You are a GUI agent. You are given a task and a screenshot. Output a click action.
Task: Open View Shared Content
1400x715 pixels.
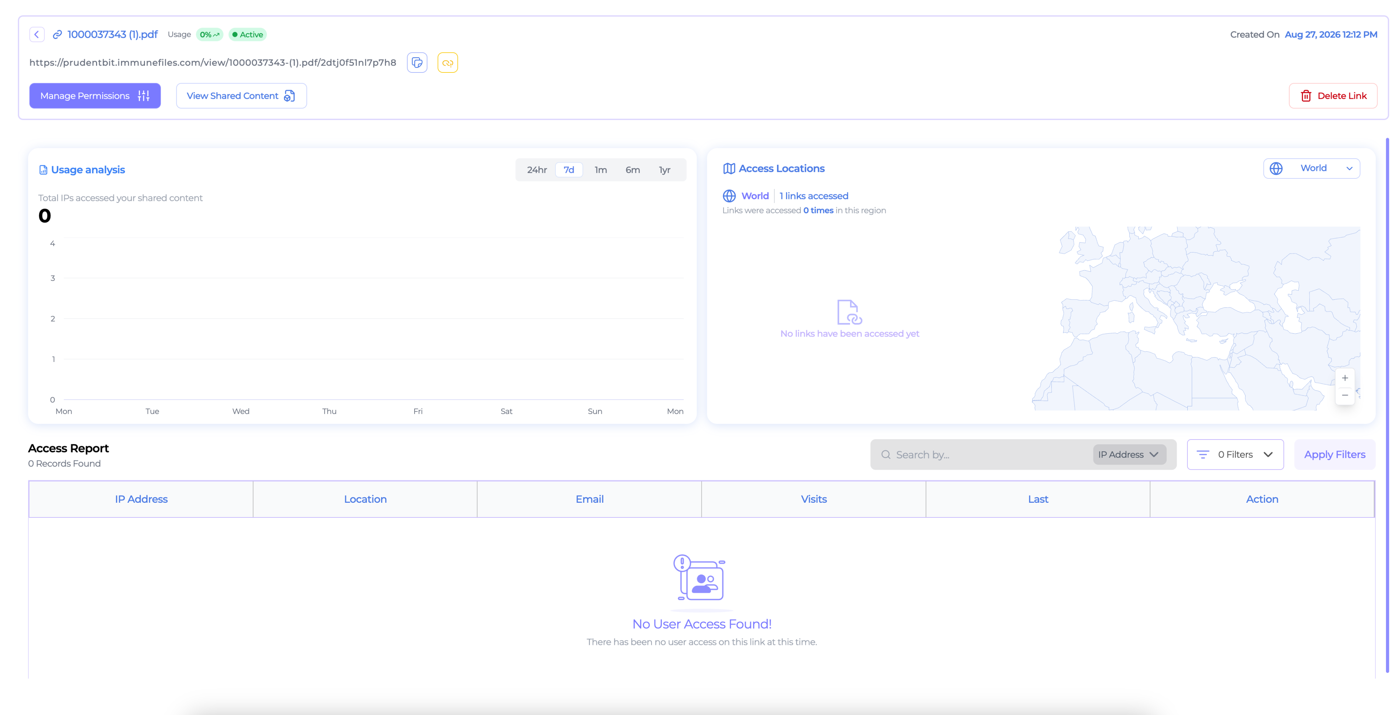(x=241, y=96)
